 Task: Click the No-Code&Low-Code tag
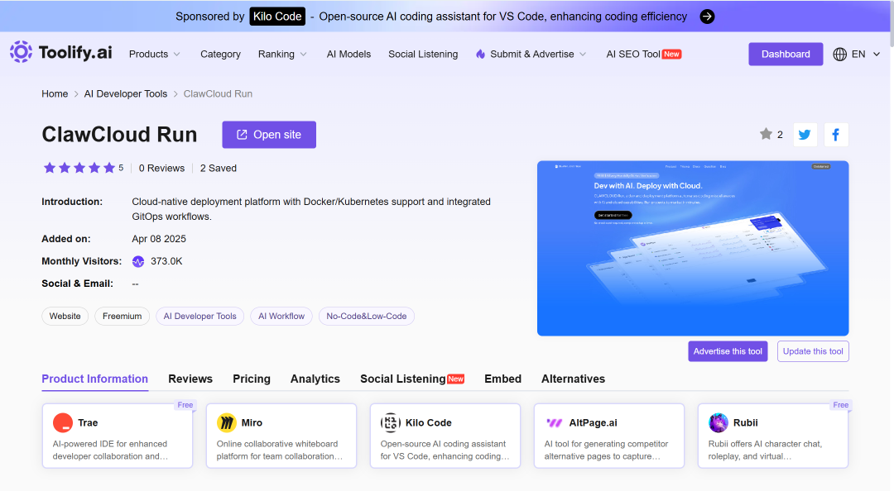(x=367, y=316)
